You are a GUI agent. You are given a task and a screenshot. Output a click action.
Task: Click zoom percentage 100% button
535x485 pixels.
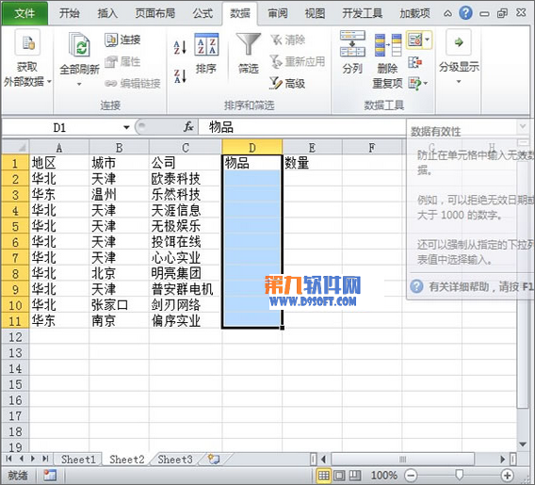384,475
